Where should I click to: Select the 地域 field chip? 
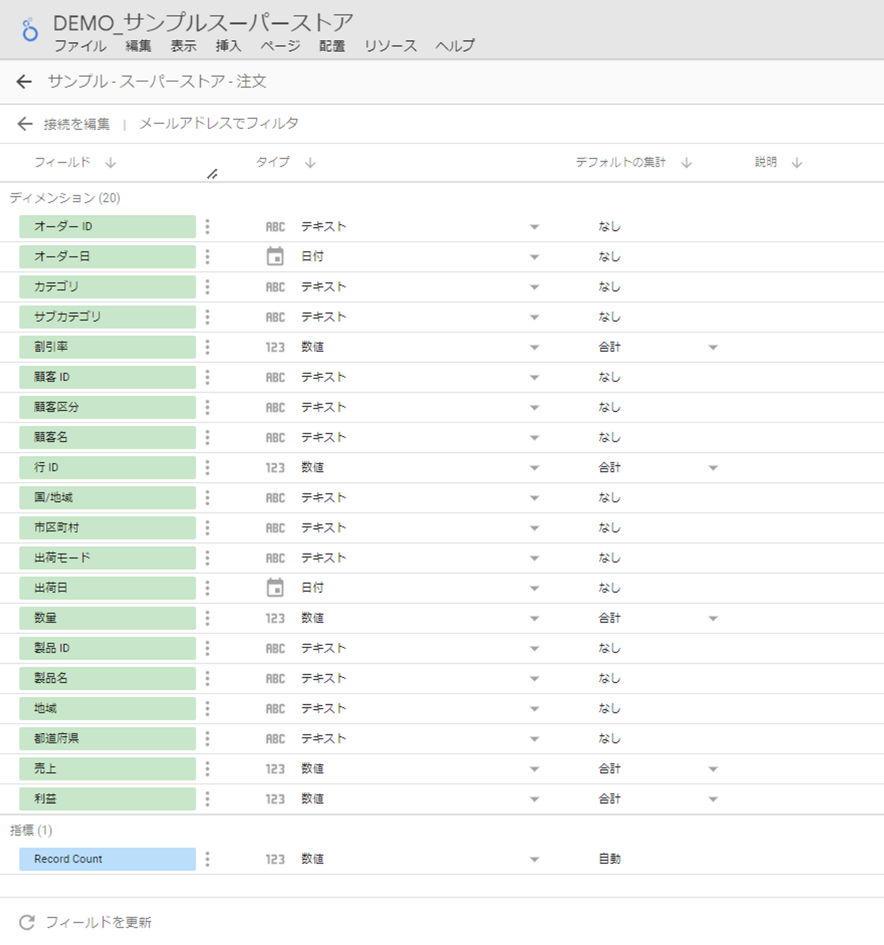click(107, 708)
